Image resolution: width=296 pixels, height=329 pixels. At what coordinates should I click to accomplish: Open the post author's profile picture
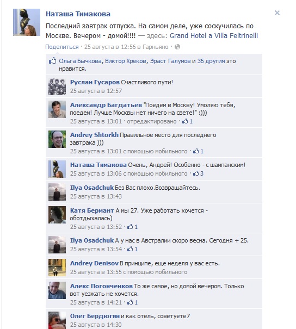tap(27, 22)
